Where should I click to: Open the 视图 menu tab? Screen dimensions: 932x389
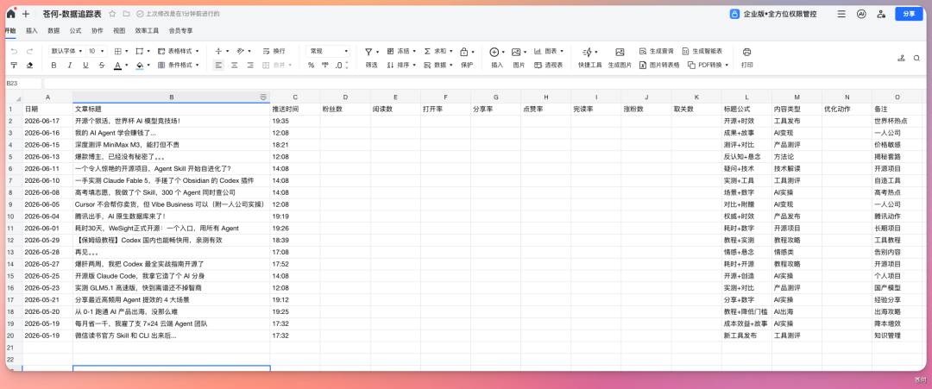pyautogui.click(x=119, y=30)
